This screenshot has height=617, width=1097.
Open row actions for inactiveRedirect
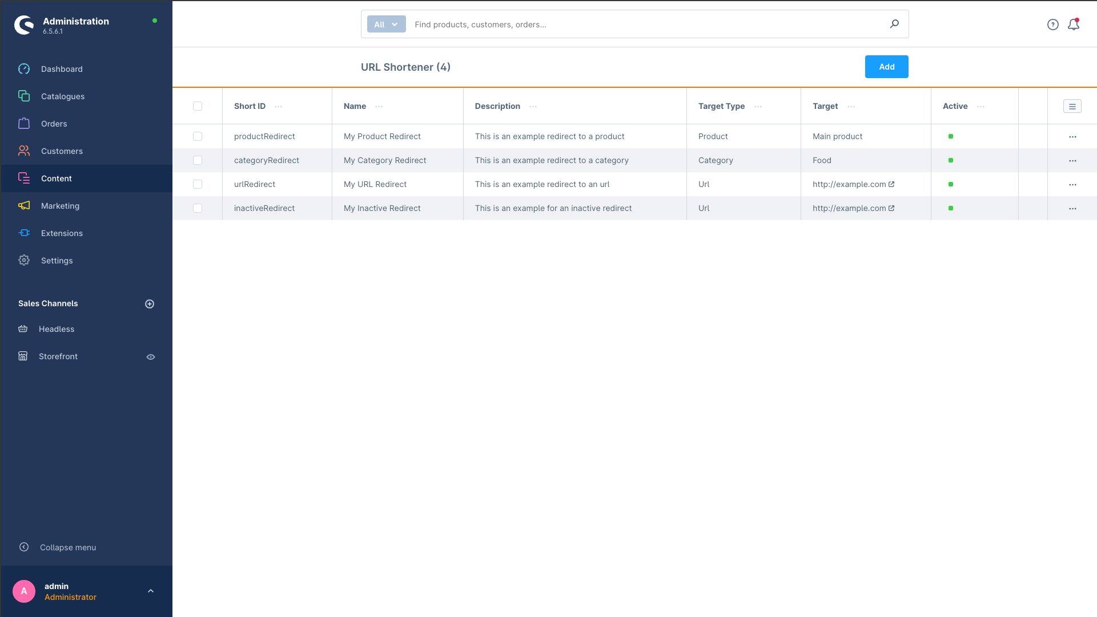1072,209
